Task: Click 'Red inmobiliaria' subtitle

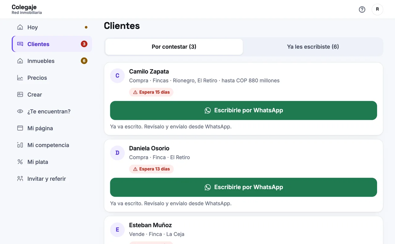Action: 27,13
